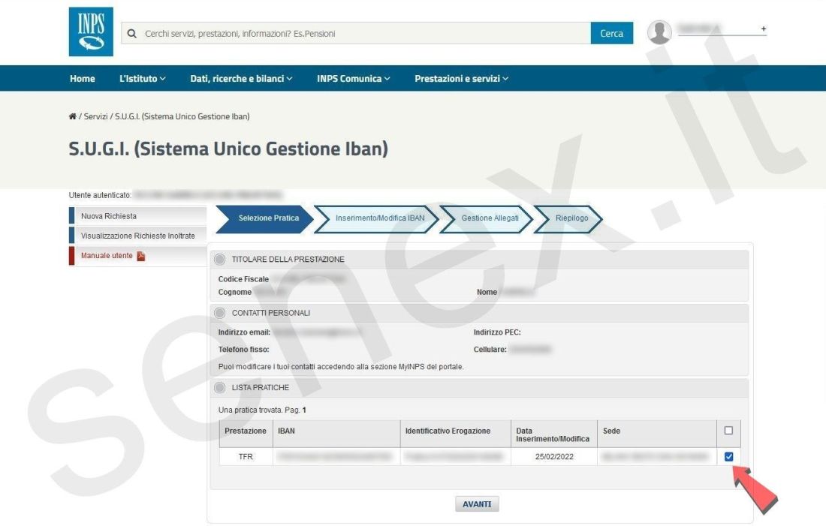This screenshot has height=526, width=826.
Task: Expand Dati, ricerche e bilanci dropdown
Action: 241,79
